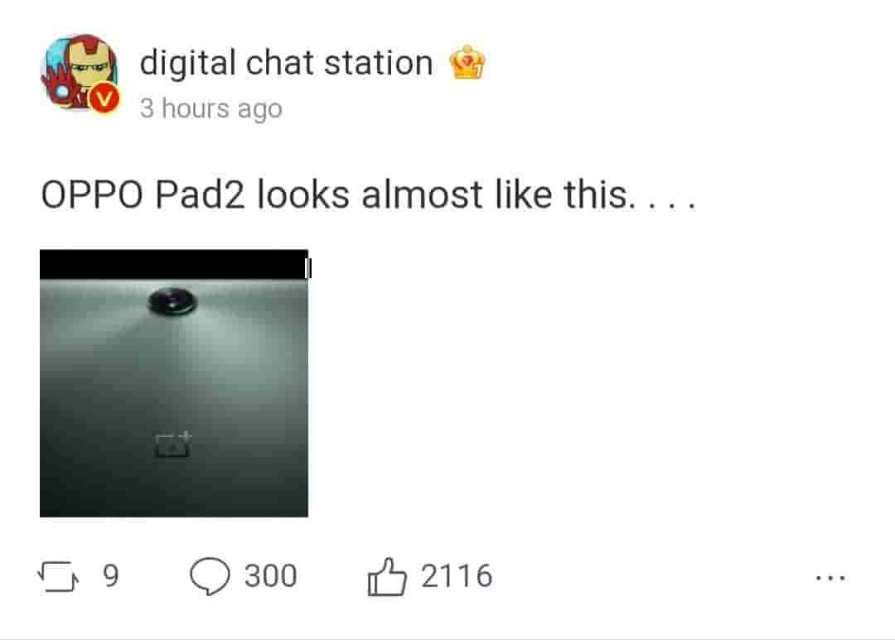This screenshot has width=895, height=640.
Task: Open the tablet back image thumbnail
Action: (173, 383)
